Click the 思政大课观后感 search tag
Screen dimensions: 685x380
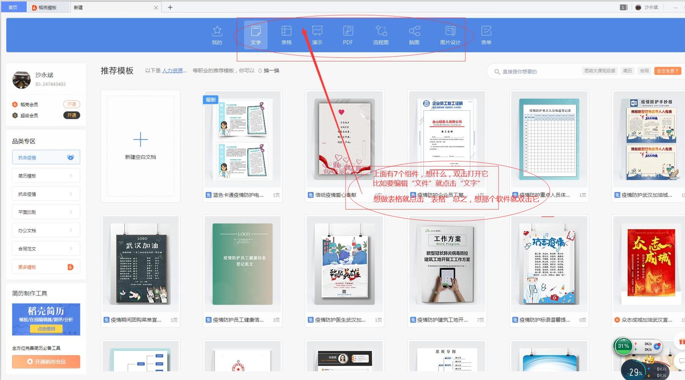click(600, 71)
